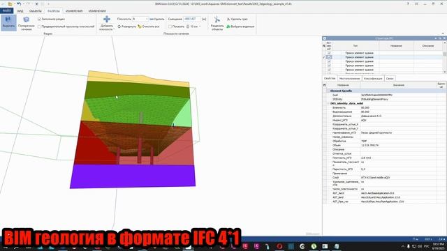Switch to the ВИД ribbon tab

[x=20, y=11]
